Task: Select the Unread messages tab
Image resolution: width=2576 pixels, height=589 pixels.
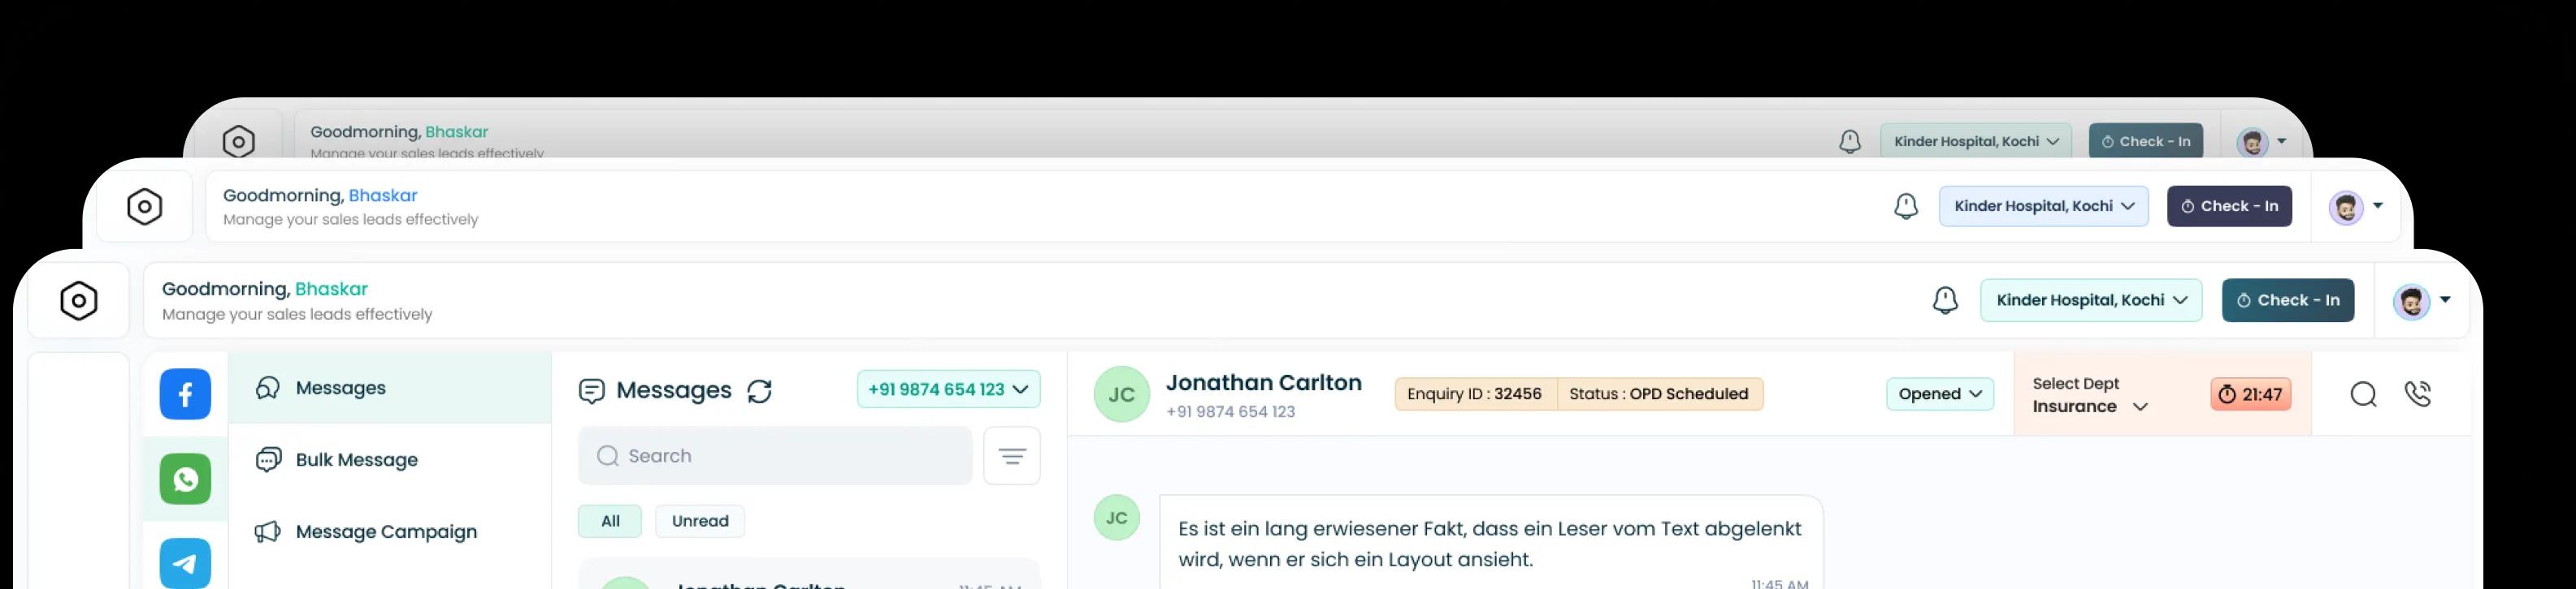Action: click(x=700, y=521)
